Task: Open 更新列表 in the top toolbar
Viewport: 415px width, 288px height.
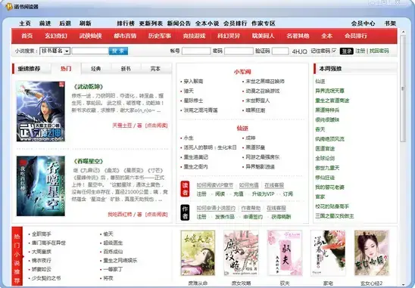Action: (151, 23)
